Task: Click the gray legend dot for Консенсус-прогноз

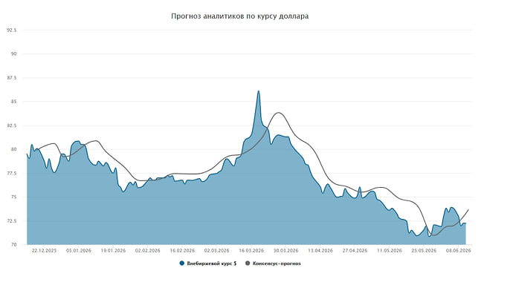Action: [x=248, y=264]
